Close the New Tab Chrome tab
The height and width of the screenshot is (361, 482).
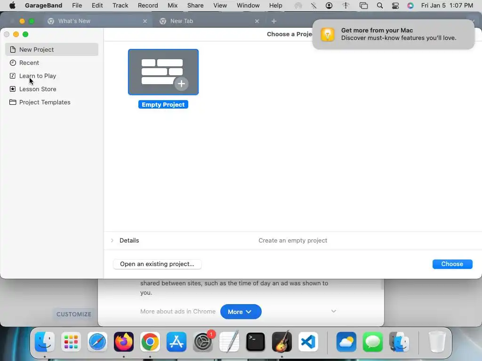257,21
